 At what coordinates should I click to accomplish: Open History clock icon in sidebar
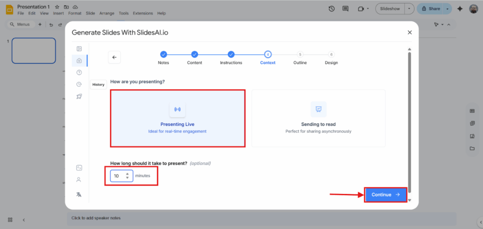tap(79, 84)
